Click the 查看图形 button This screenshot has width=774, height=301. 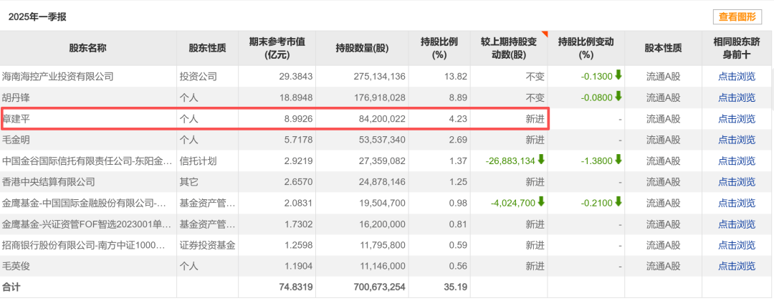click(736, 17)
